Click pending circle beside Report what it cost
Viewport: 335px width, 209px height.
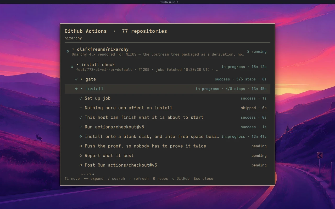point(81,156)
